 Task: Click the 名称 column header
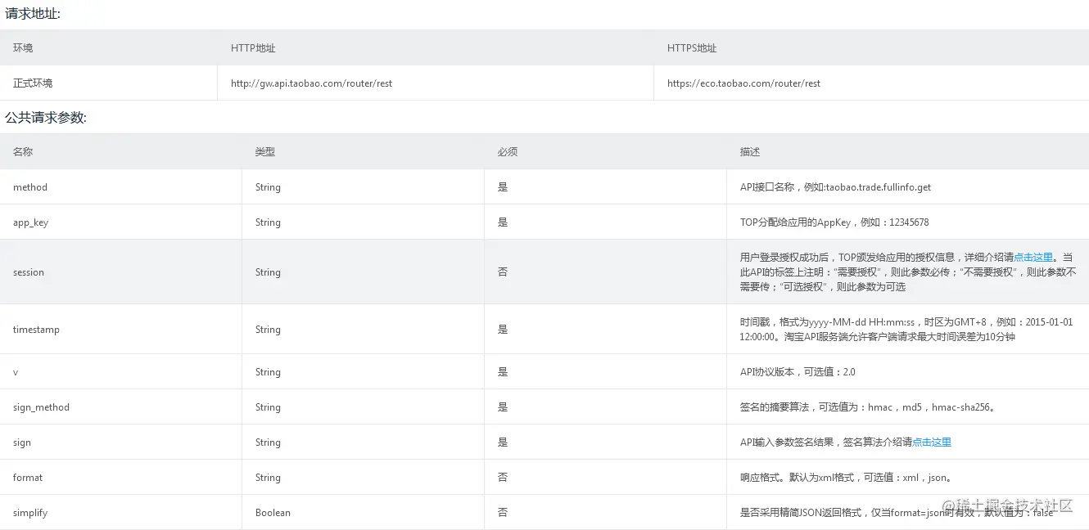[23, 152]
